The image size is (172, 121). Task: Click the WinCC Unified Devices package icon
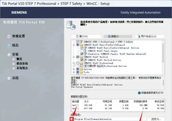pyautogui.click(x=85, y=60)
